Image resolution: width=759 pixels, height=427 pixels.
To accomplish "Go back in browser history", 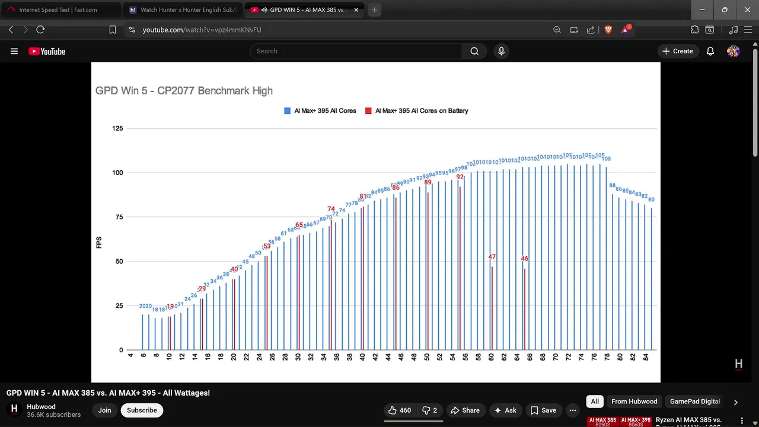I will point(11,30).
